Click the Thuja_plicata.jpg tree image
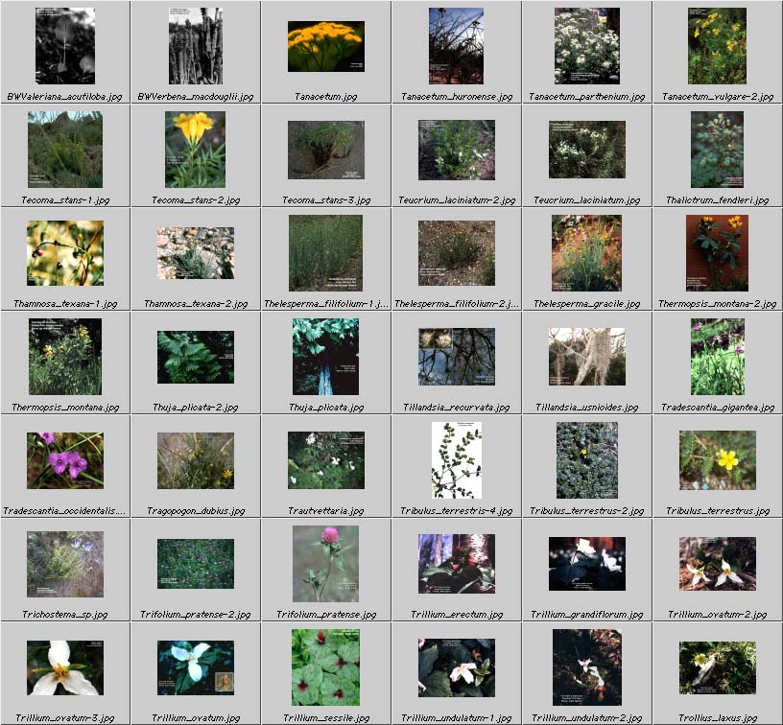The height and width of the screenshot is (725, 783). (x=325, y=357)
